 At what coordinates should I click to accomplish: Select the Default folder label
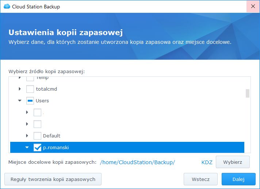point(51,136)
